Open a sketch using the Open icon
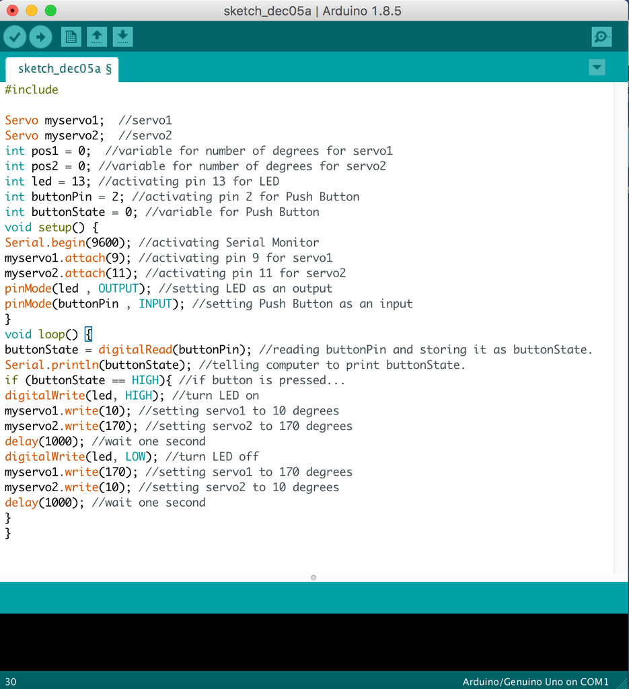Screen dimensions: 629x689 tap(97, 37)
